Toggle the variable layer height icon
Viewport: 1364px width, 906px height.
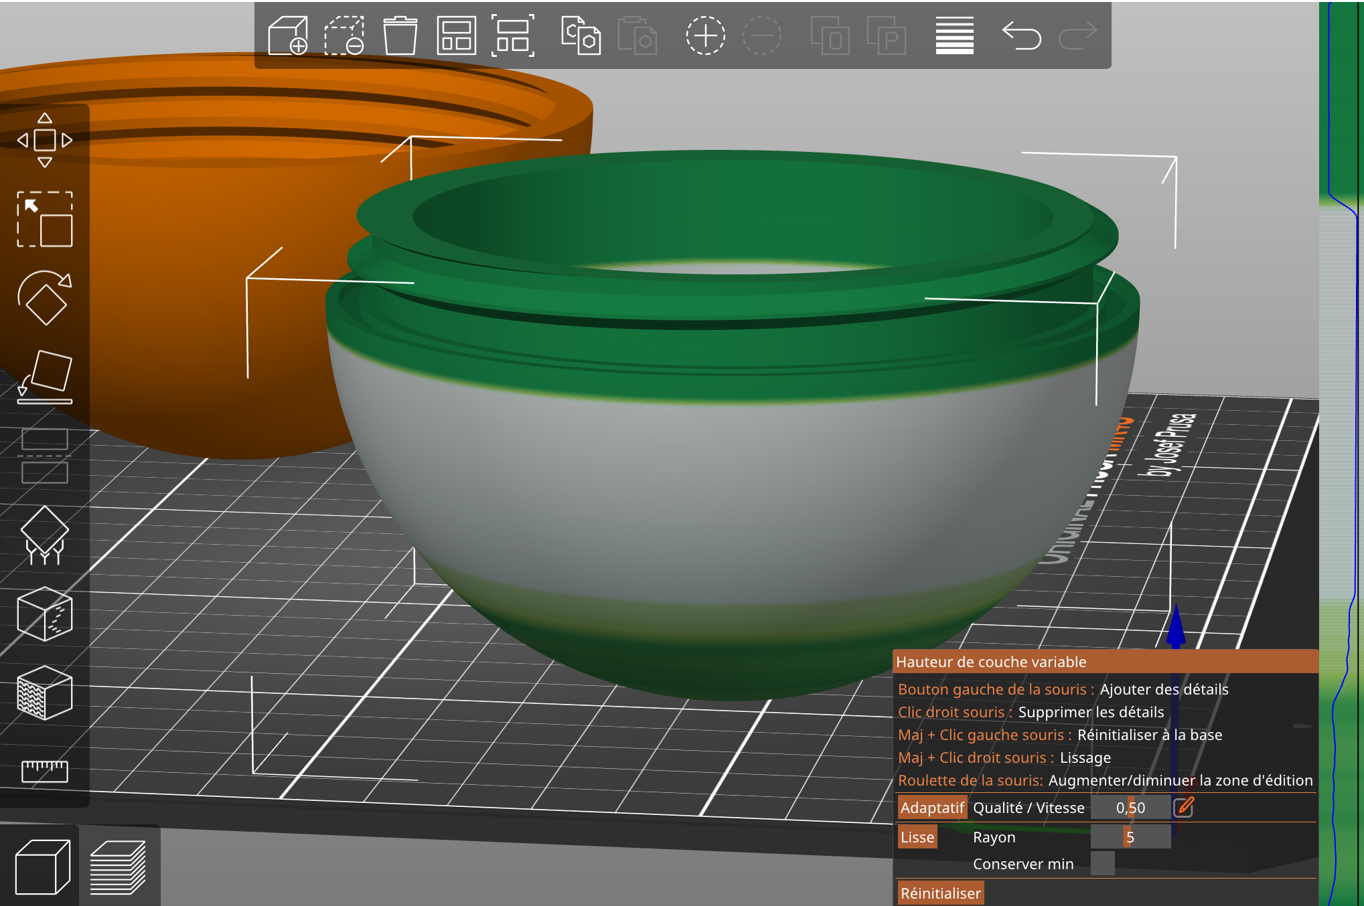[954, 35]
